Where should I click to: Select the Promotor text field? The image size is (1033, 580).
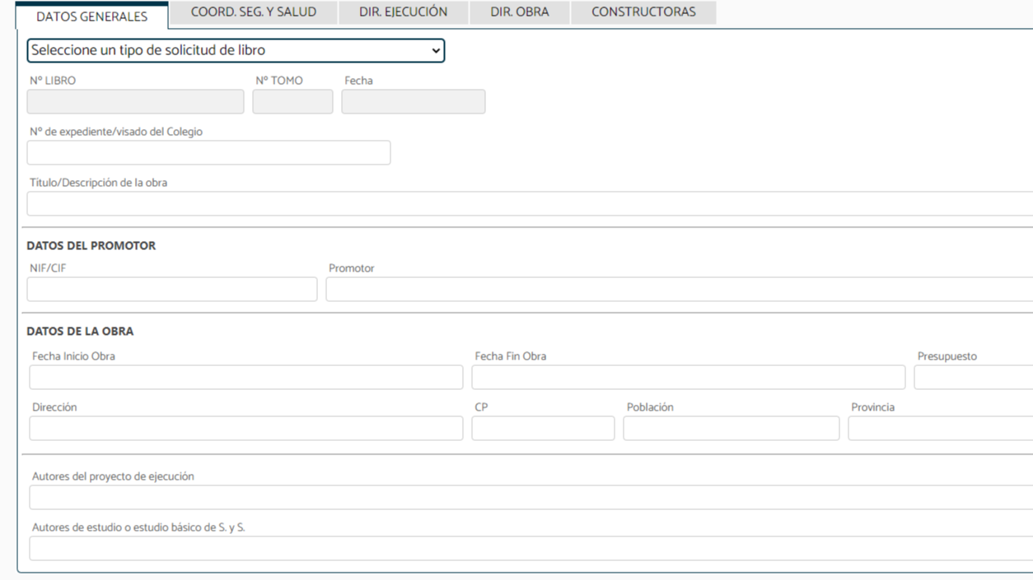point(679,290)
